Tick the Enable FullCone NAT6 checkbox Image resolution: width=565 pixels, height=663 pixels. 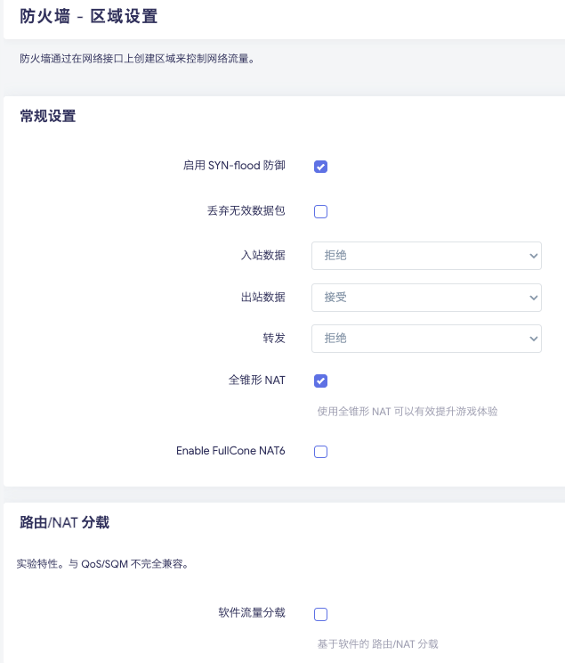[x=321, y=452]
